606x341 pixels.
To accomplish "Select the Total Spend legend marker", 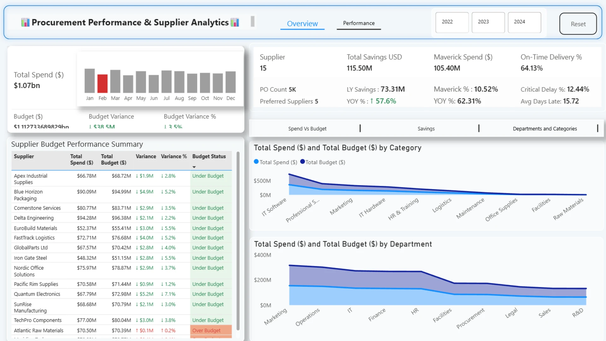I will [256, 162].
